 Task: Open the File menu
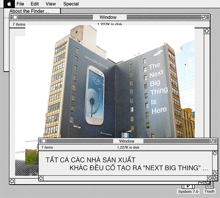[x=20, y=4]
